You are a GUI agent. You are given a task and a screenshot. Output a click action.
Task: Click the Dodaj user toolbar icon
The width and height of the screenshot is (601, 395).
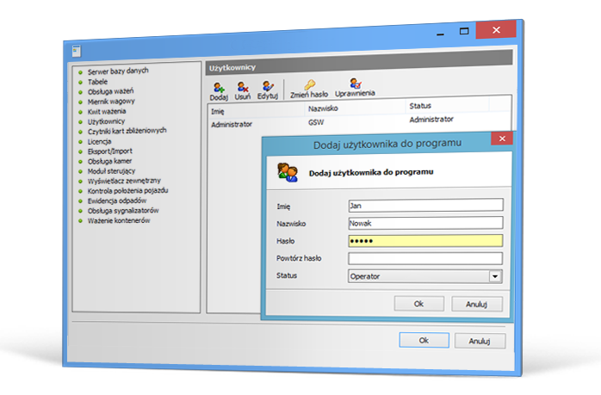[x=219, y=86]
